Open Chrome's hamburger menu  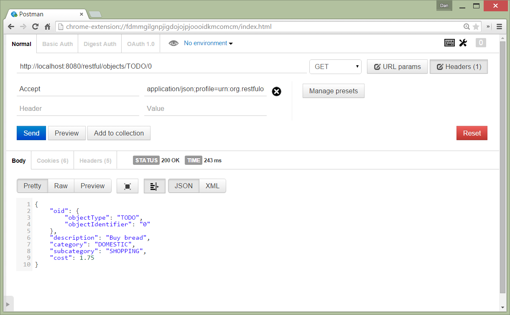pos(500,26)
